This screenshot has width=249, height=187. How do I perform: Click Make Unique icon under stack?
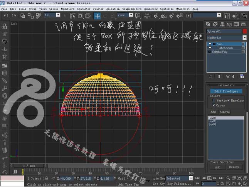point(227,77)
